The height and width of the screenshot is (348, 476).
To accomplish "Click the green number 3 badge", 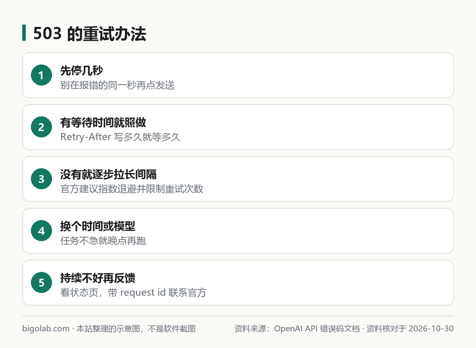I will coord(41,179).
